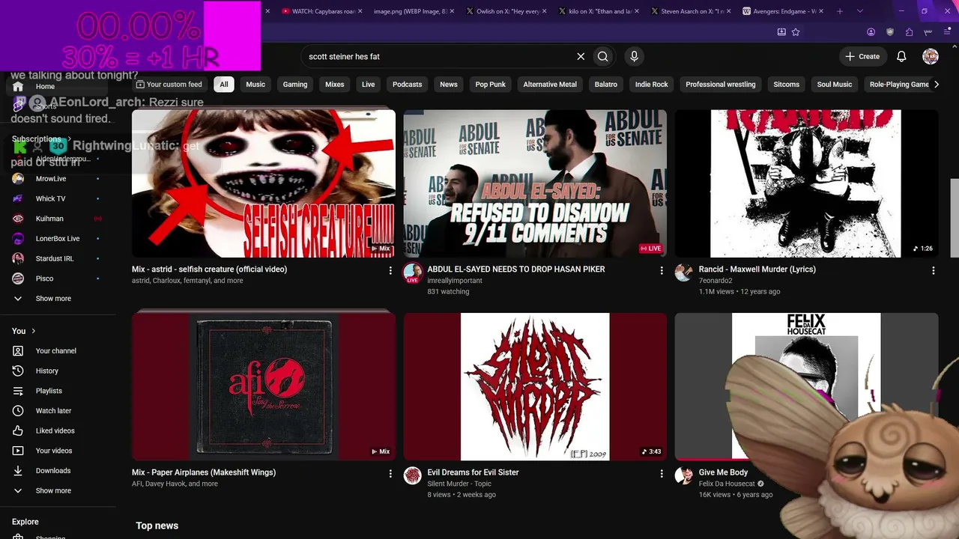Switch to the Avengers: Endgame browser tab
959x539 pixels.
pos(783,11)
